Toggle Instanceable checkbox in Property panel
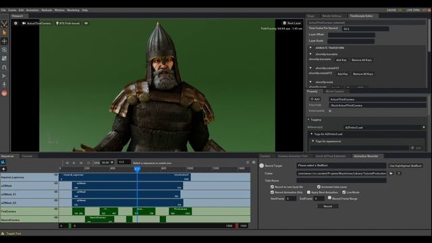This screenshot has width=432, height=243. (330, 111)
